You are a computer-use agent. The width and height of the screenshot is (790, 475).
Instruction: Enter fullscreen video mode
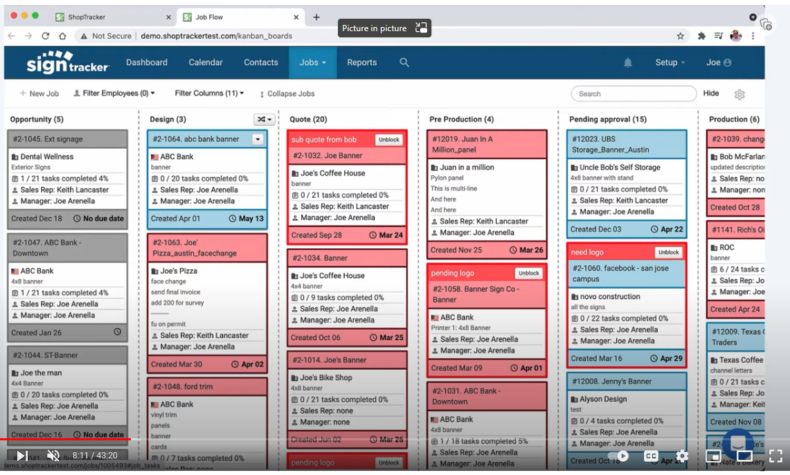[775, 456]
